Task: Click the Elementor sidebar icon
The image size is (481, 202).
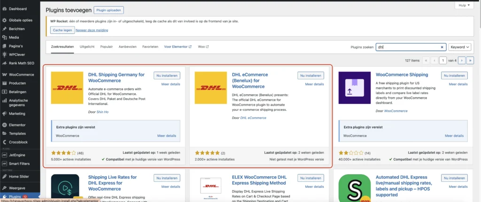Action: point(4,125)
